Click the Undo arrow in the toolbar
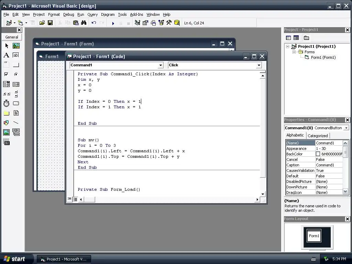This screenshot has height=264, width=352. tap(93, 23)
